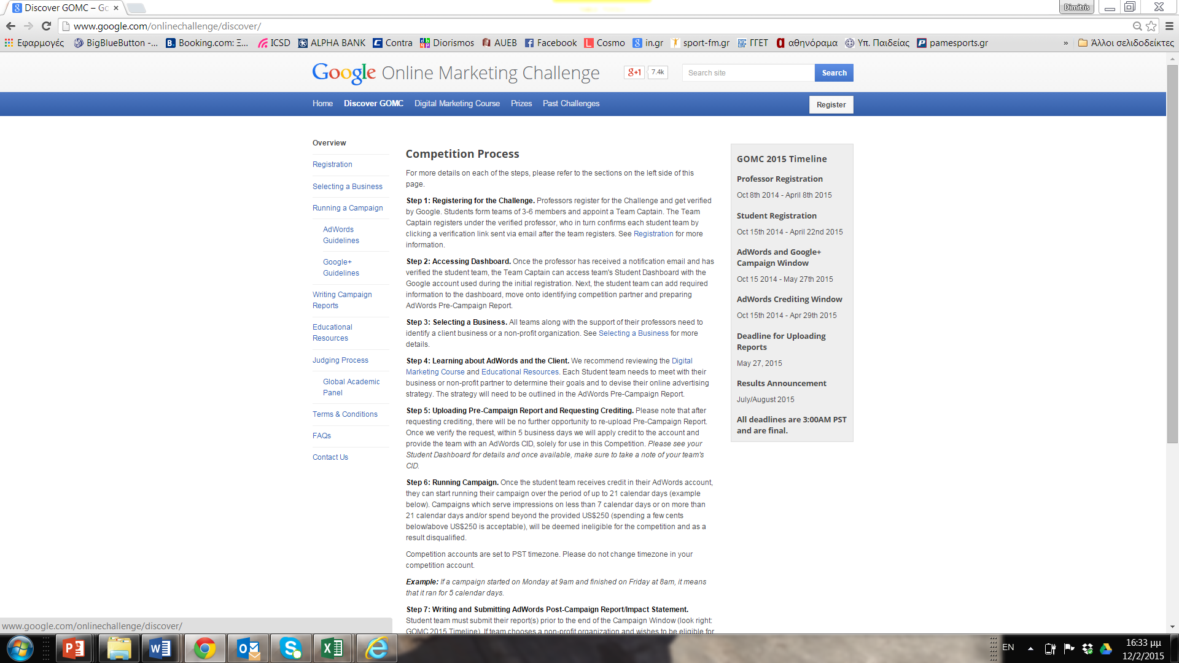Screen dimensions: 1179x663
Task: Open the pamesports.gr bookmark
Action: click(952, 43)
